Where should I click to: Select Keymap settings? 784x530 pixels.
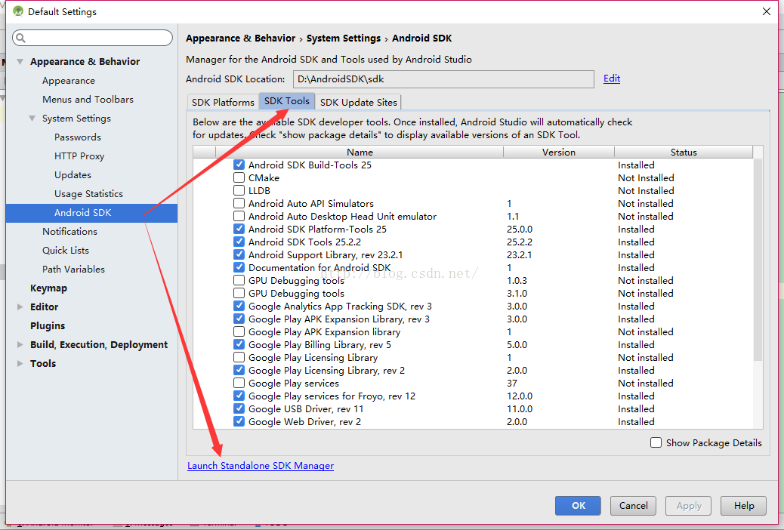tap(48, 288)
